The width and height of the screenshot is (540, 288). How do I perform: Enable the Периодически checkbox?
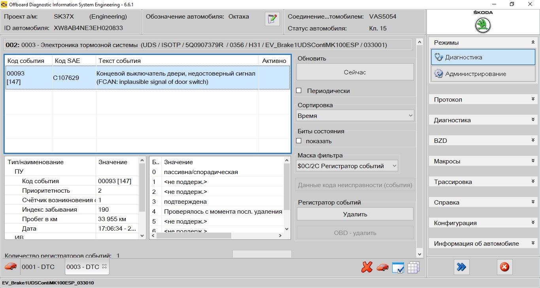coord(299,91)
